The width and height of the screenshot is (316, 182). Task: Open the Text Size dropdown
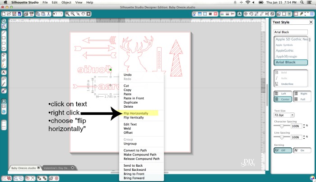pos(284,115)
